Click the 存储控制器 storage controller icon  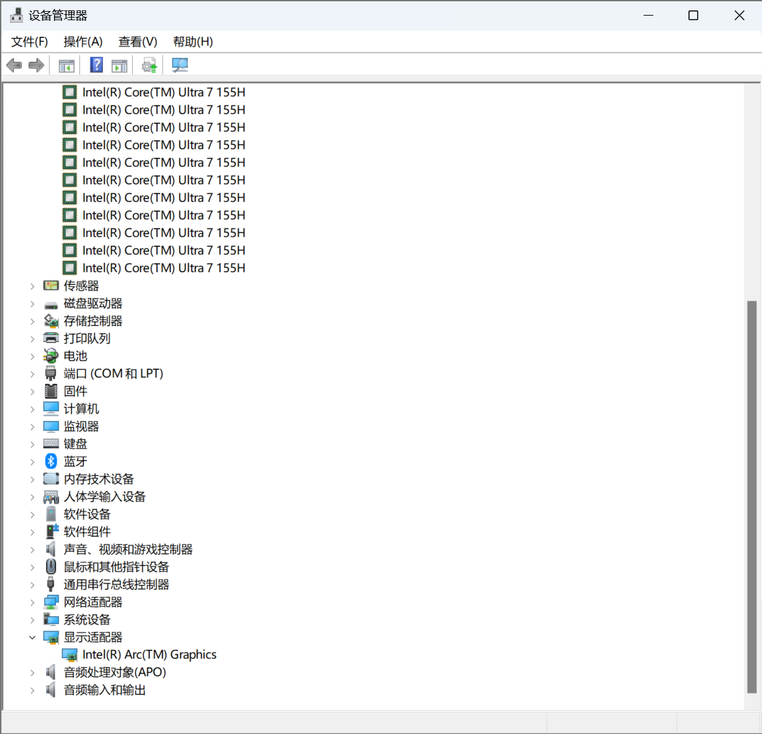coord(51,321)
